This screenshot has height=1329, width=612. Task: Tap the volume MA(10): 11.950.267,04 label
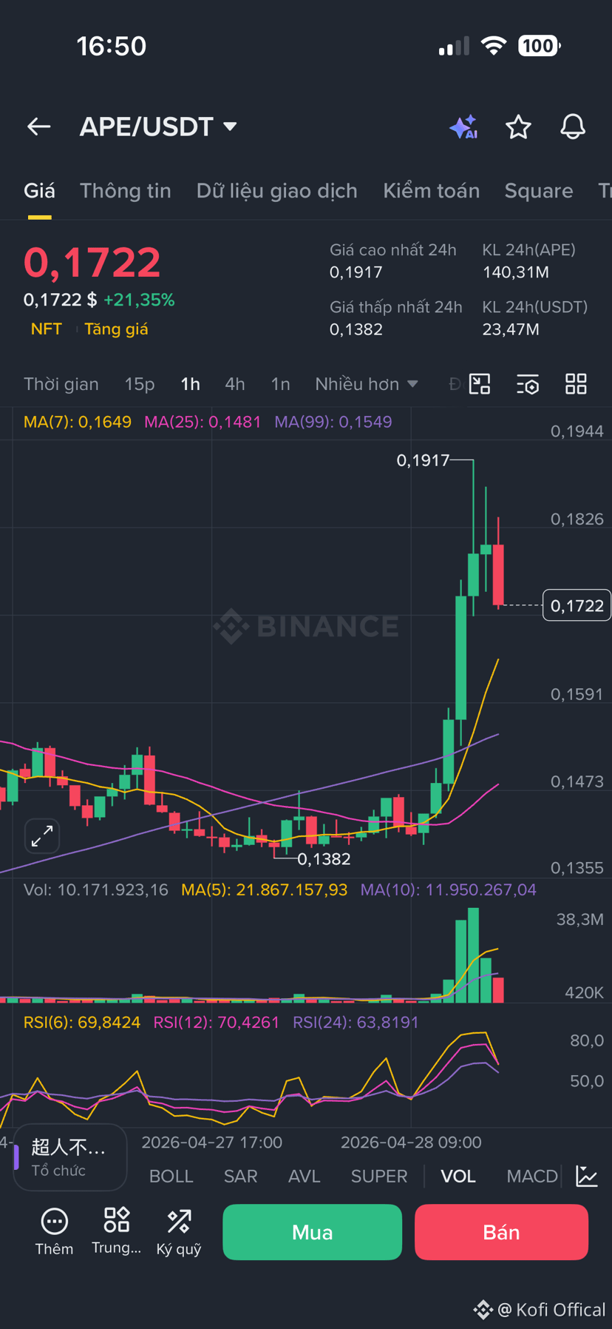click(449, 889)
